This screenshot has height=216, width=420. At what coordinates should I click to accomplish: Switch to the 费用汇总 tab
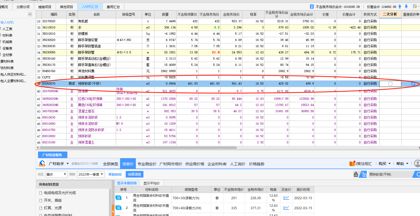coord(113,7)
